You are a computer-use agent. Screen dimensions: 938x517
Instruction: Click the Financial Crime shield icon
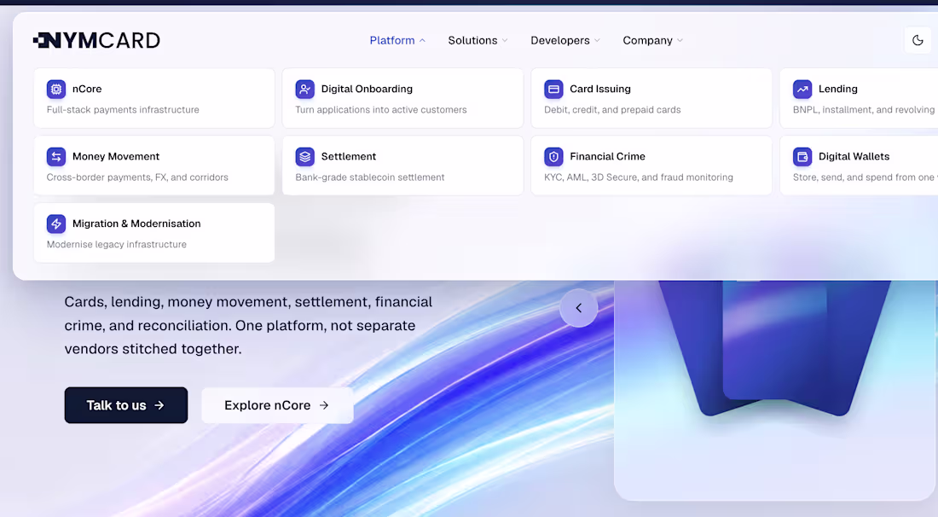554,157
